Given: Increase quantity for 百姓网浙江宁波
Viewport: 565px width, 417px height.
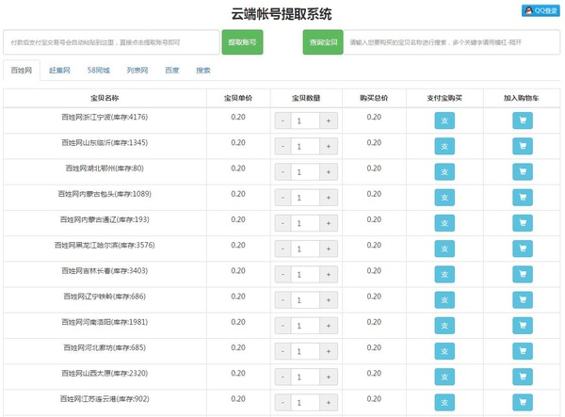Looking at the screenshot, I should click(329, 120).
